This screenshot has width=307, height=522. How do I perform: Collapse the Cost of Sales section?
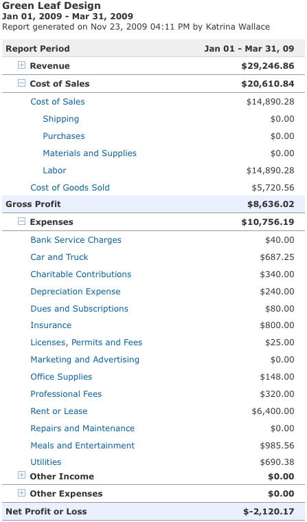point(21,83)
